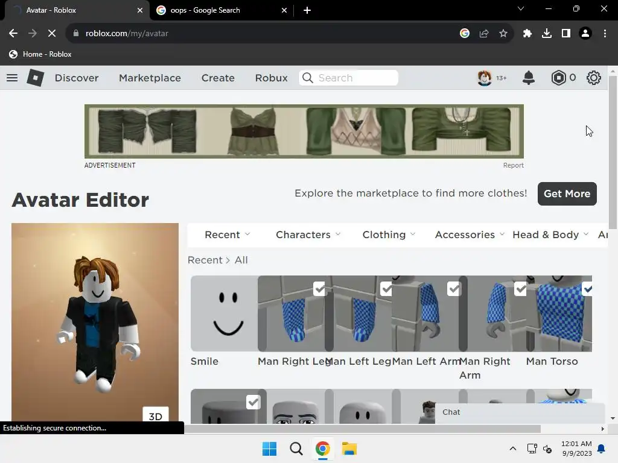Open the tab search chevron in title bar
Screen dimensions: 618x463
pos(521,8)
